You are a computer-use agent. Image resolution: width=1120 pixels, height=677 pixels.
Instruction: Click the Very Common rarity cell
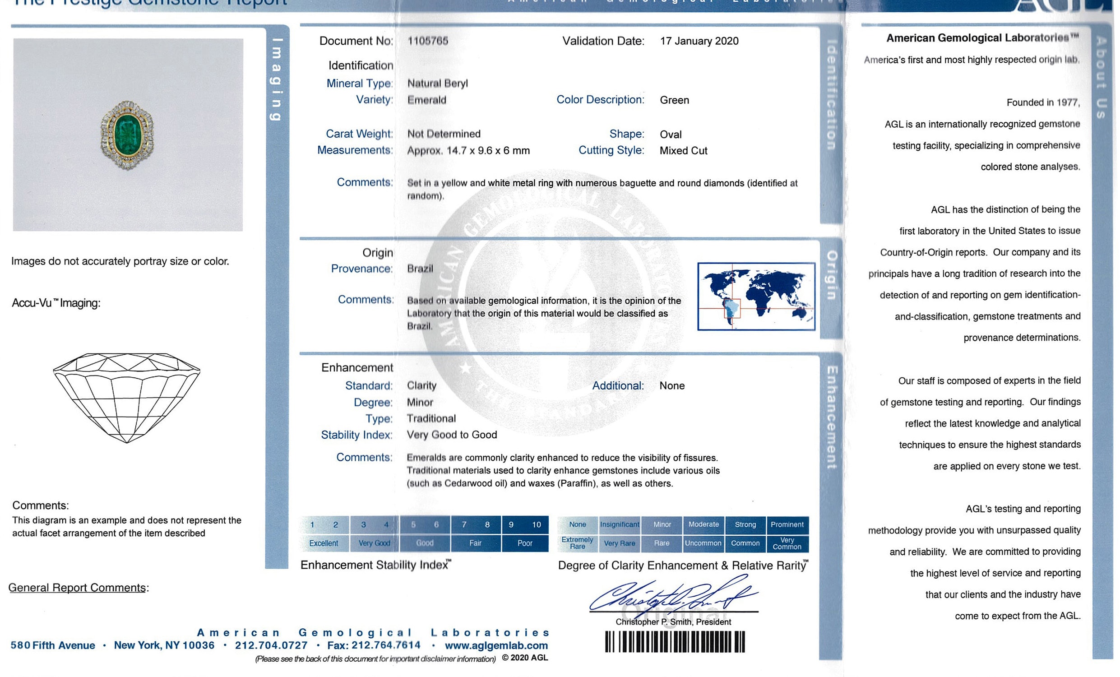point(787,543)
